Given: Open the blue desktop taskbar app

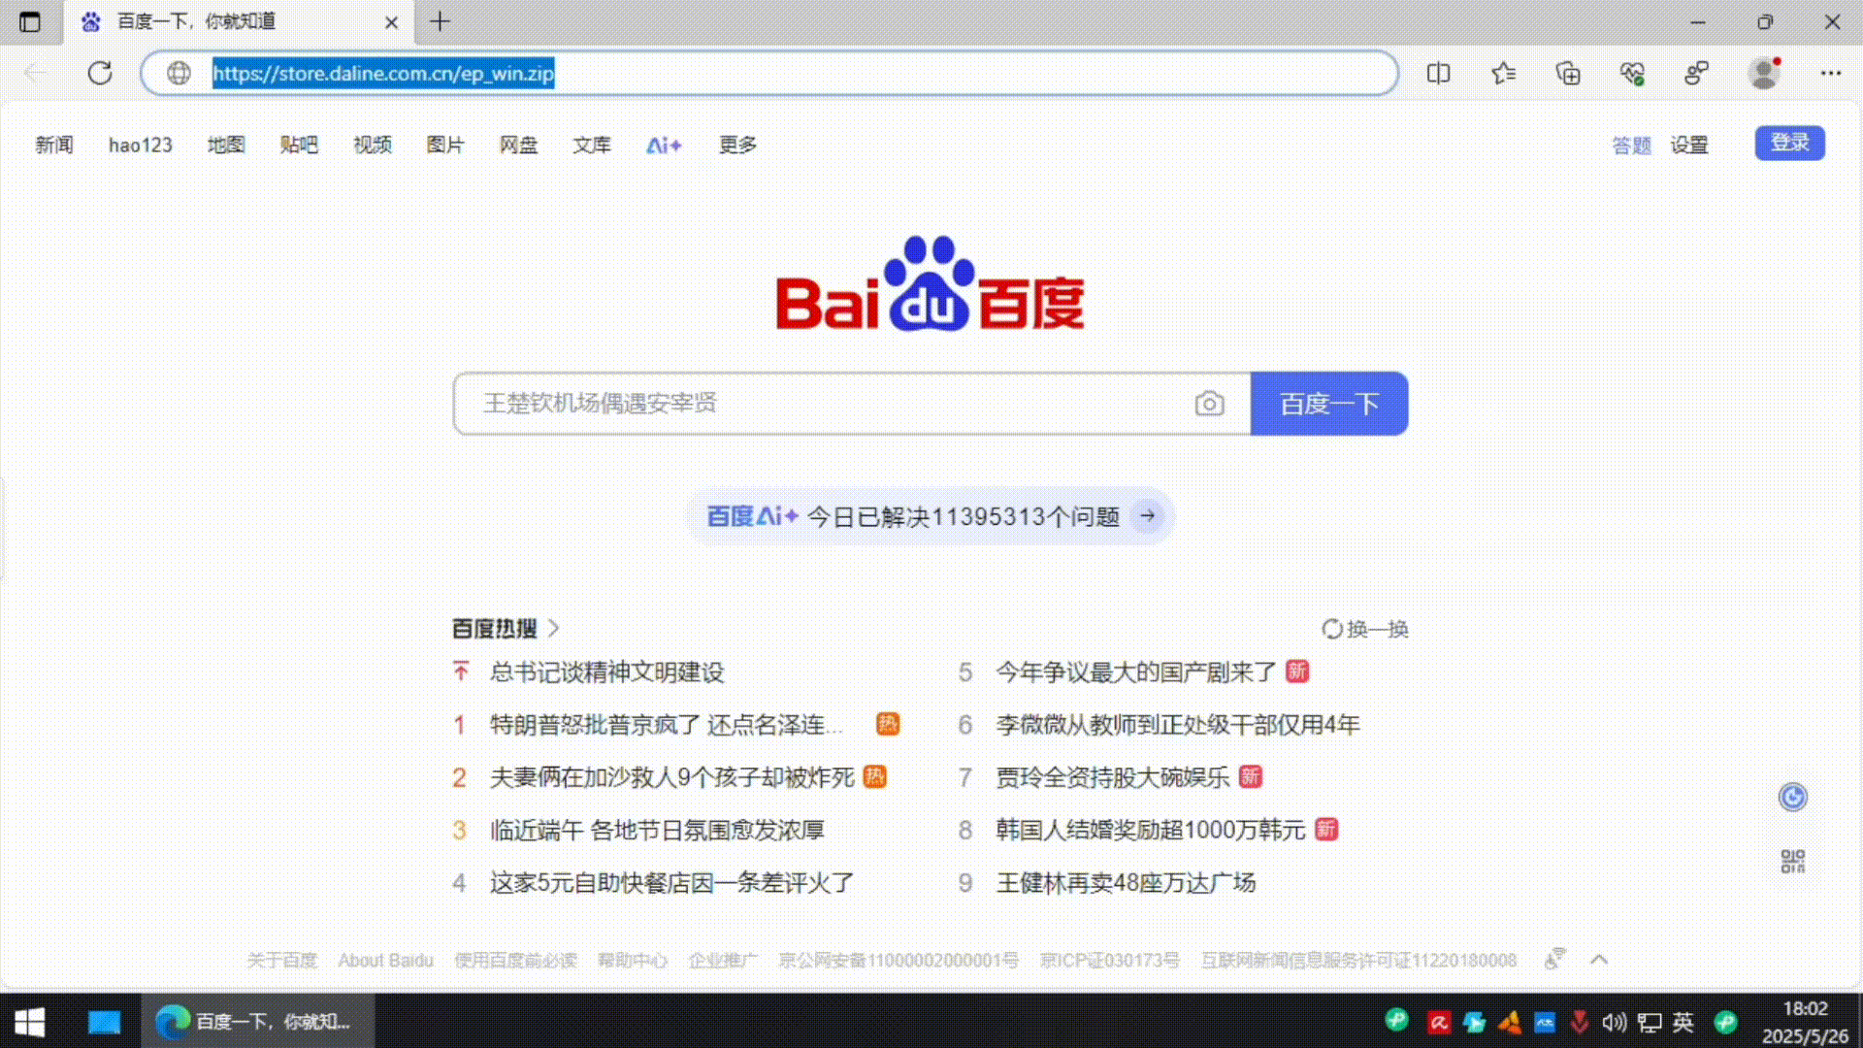Looking at the screenshot, I should [x=104, y=1021].
